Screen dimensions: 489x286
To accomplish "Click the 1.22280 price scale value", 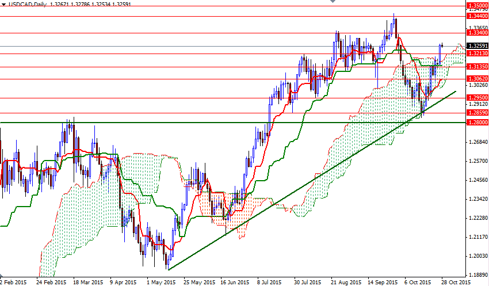I will pyautogui.click(x=477, y=218).
